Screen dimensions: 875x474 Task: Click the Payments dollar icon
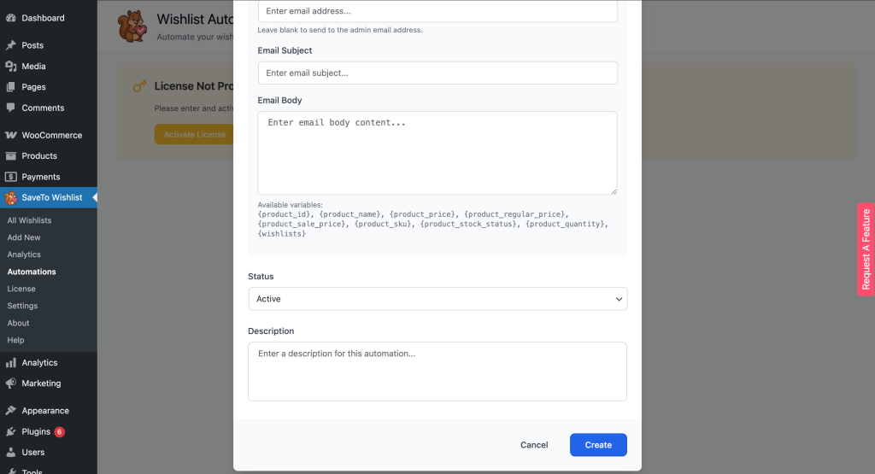point(11,177)
